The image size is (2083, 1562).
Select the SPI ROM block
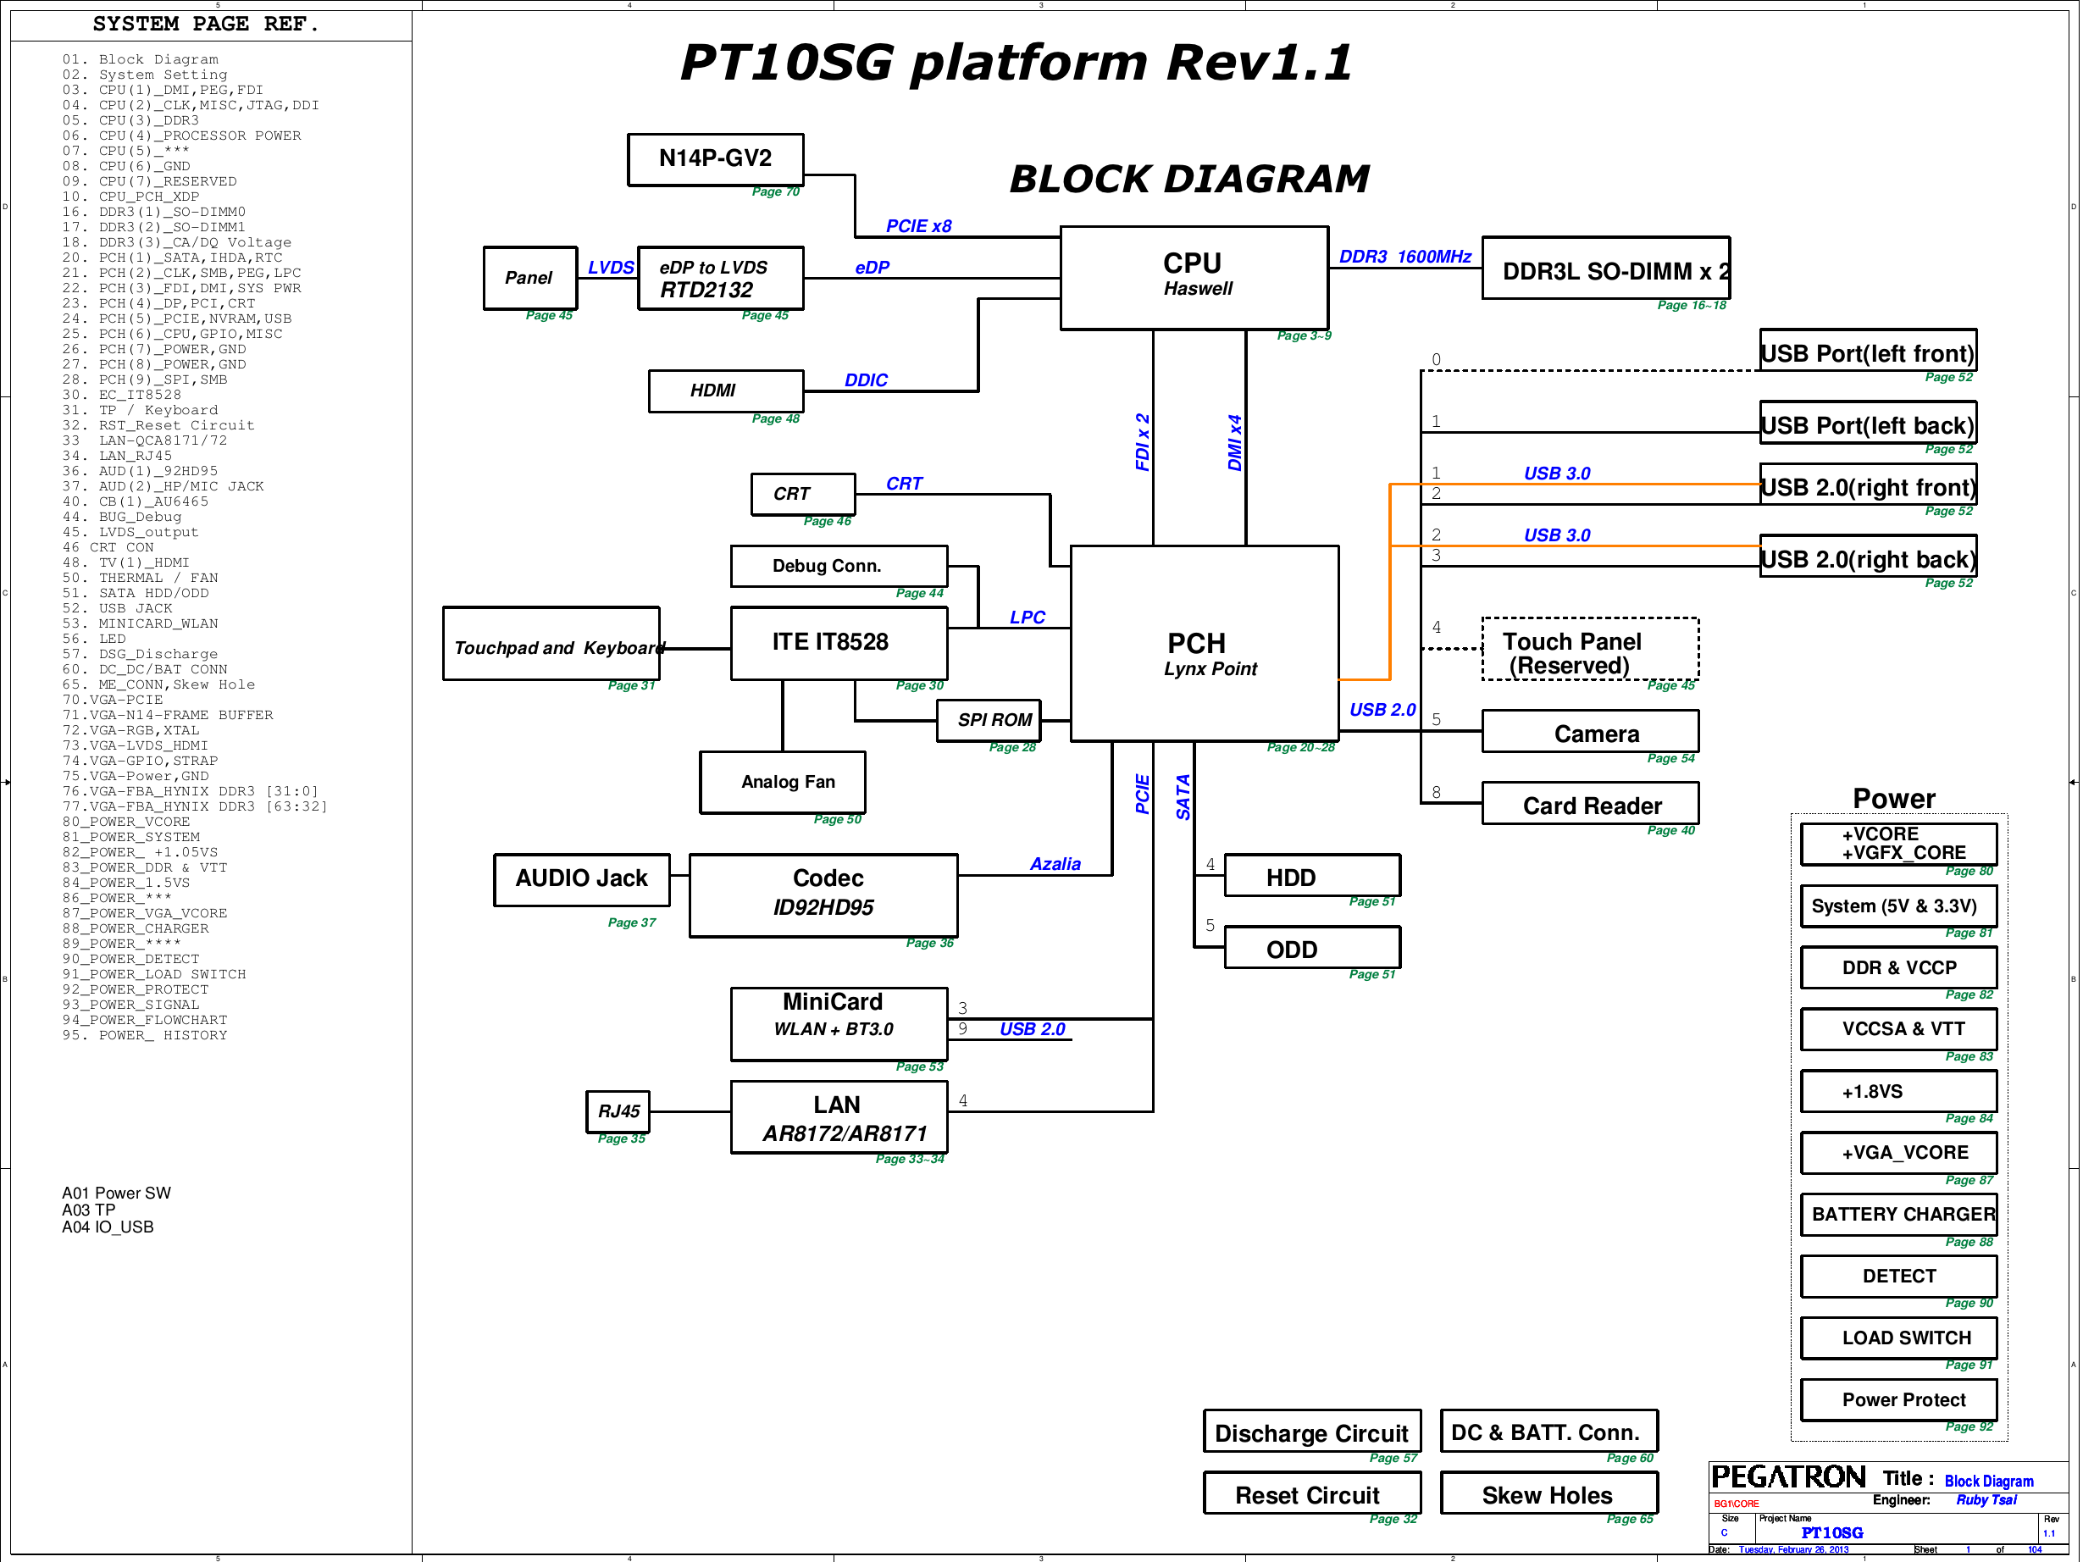tap(989, 720)
